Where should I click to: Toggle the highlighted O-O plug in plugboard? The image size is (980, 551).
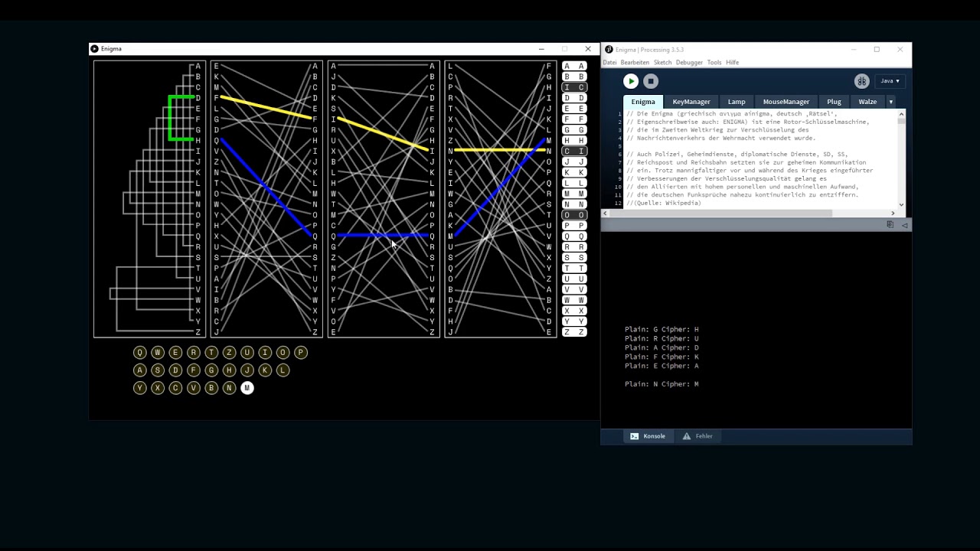coord(574,215)
